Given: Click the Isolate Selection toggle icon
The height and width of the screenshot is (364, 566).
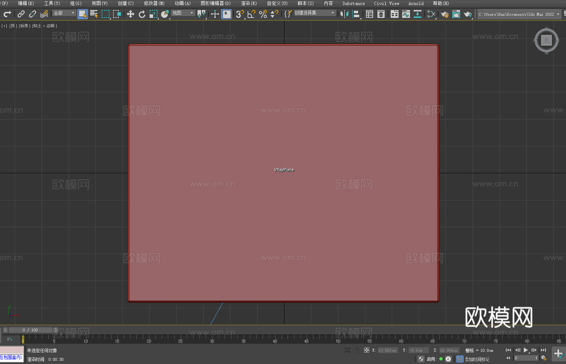Looking at the screenshot, I should coord(347,350).
